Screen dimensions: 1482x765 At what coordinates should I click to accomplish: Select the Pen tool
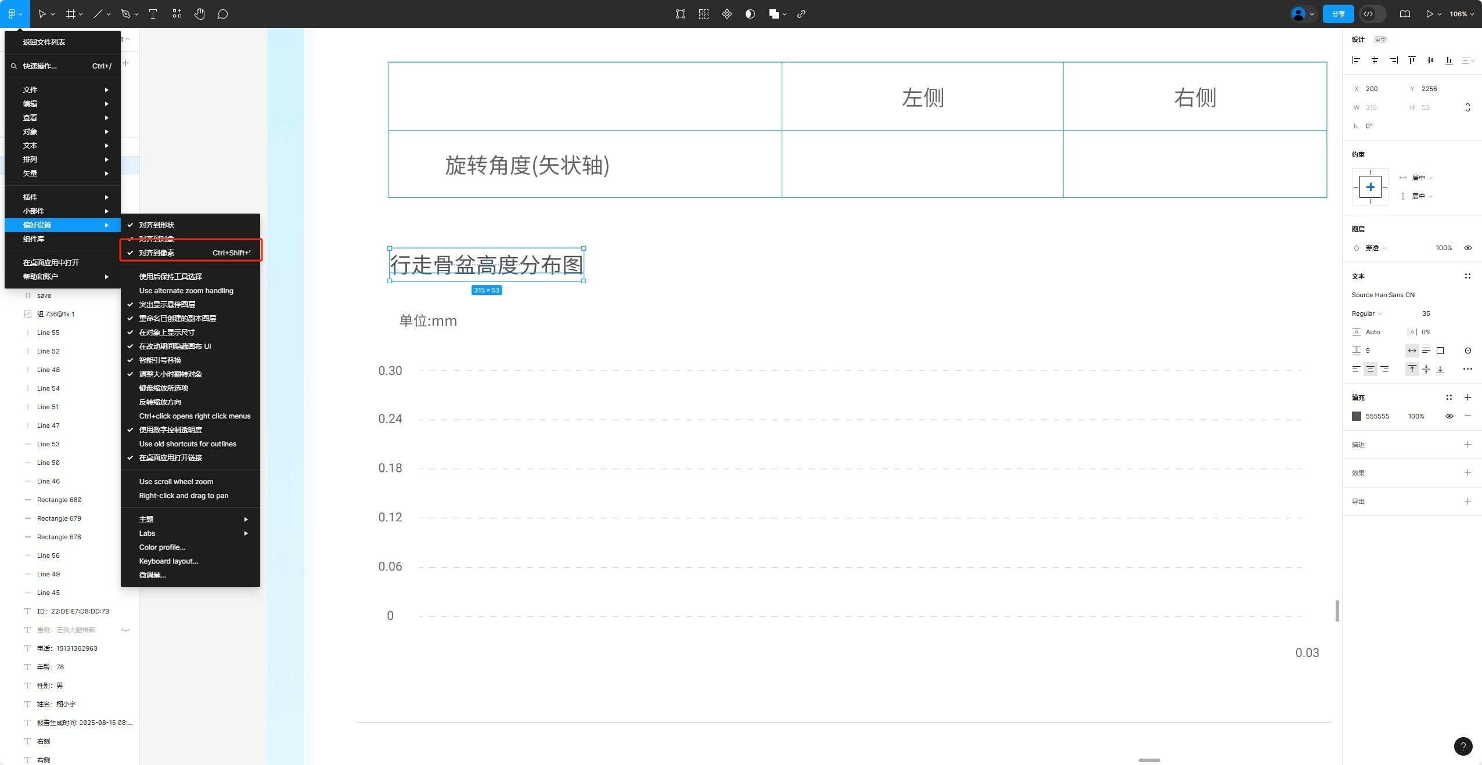[x=125, y=14]
